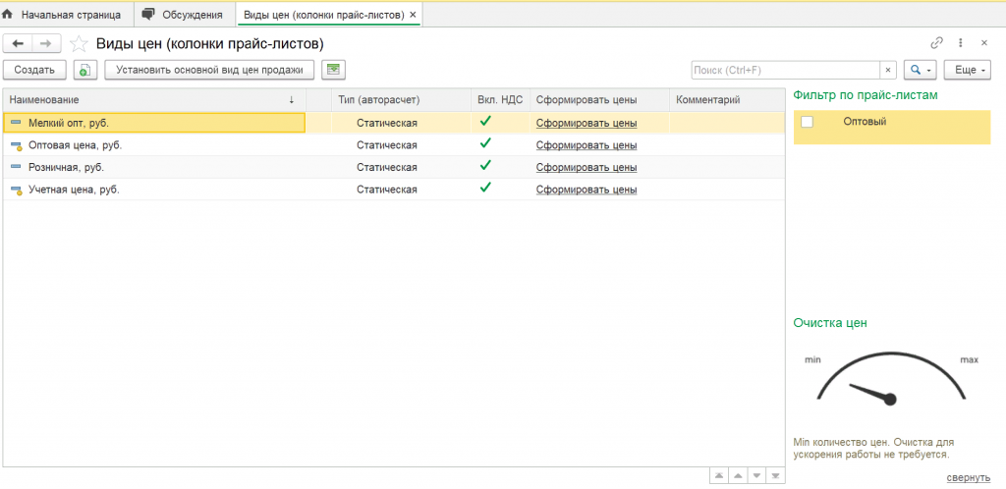The height and width of the screenshot is (489, 1006).
Task: Go forward with the right arrow button
Action: pos(46,43)
